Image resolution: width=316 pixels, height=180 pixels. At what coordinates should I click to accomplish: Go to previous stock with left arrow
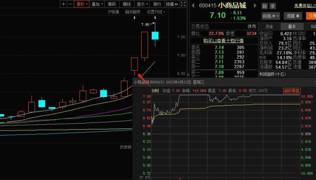pos(193,5)
